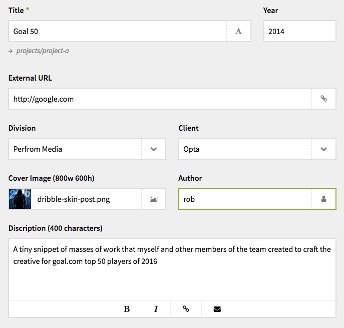This screenshot has width=344, height=328.
Task: Click the letter A icon in Title field
Action: pyautogui.click(x=238, y=31)
